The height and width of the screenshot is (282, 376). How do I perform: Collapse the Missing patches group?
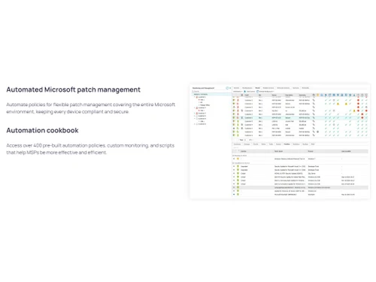coord(233,156)
